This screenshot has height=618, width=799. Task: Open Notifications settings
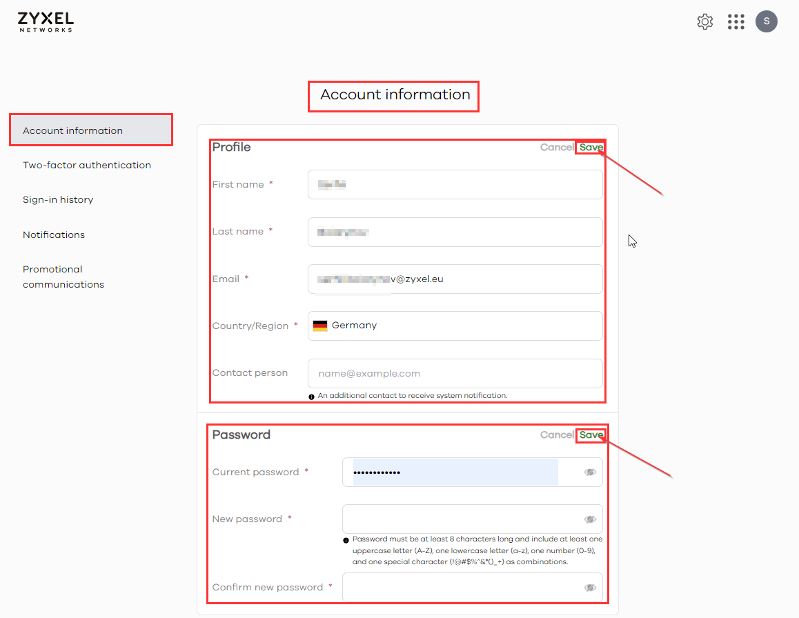coord(54,235)
